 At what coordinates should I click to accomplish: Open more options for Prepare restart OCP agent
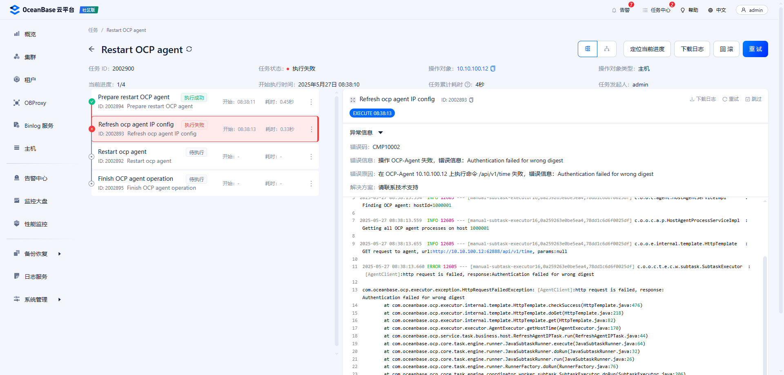[x=311, y=102]
